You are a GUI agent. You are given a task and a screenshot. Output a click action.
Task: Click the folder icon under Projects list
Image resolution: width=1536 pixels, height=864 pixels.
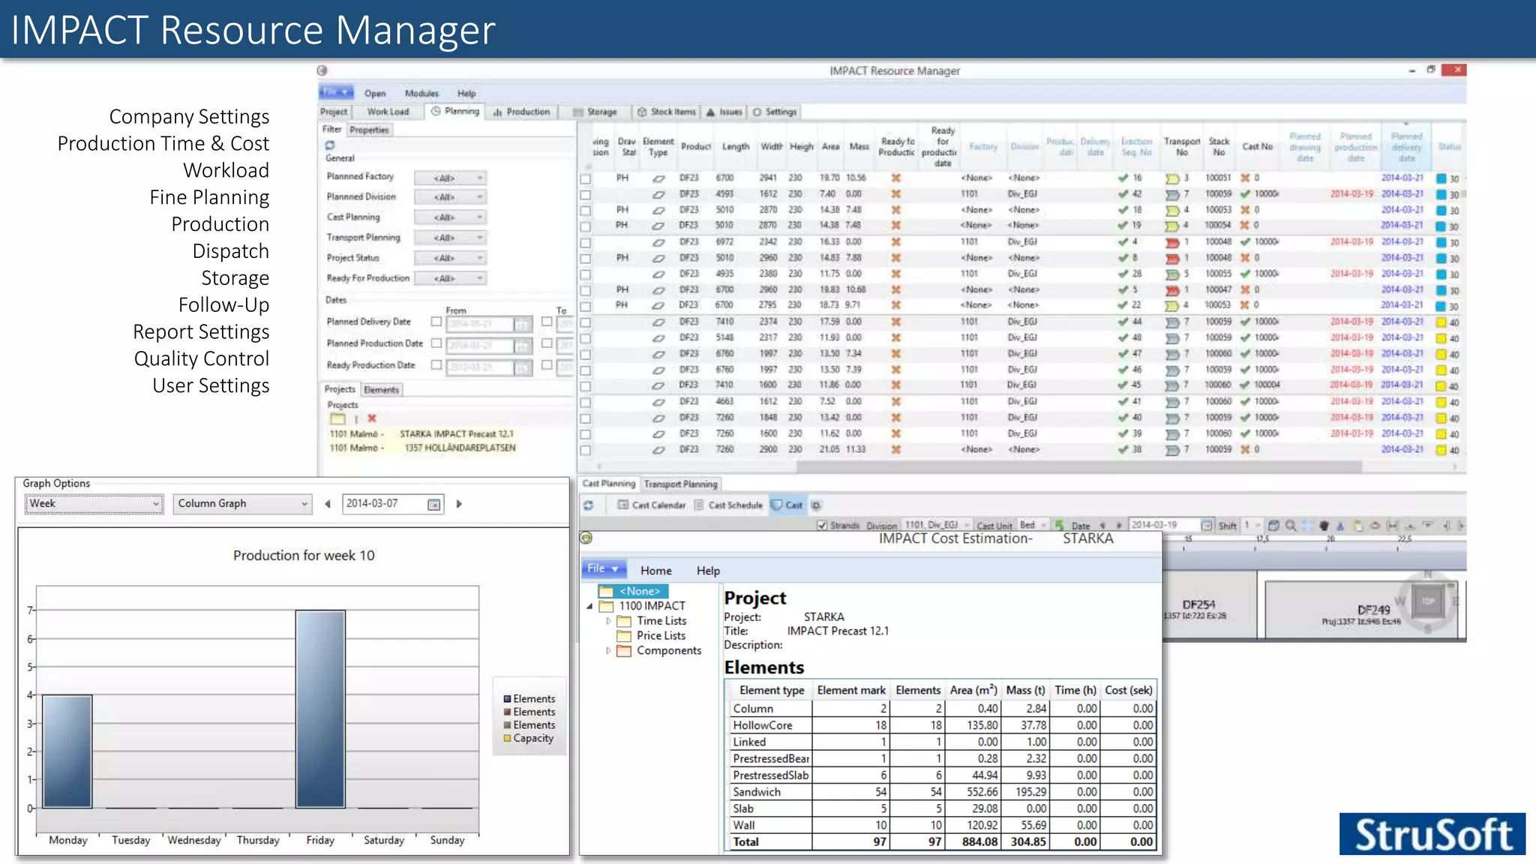point(337,418)
